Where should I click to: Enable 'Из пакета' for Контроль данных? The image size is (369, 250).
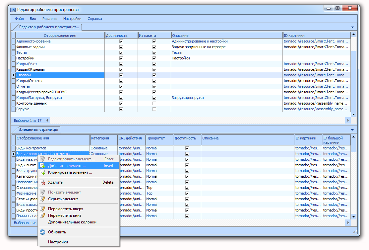[x=154, y=104]
